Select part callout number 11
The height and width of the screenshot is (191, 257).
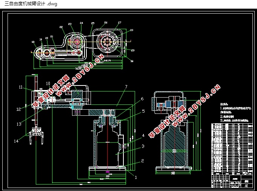click(21, 87)
